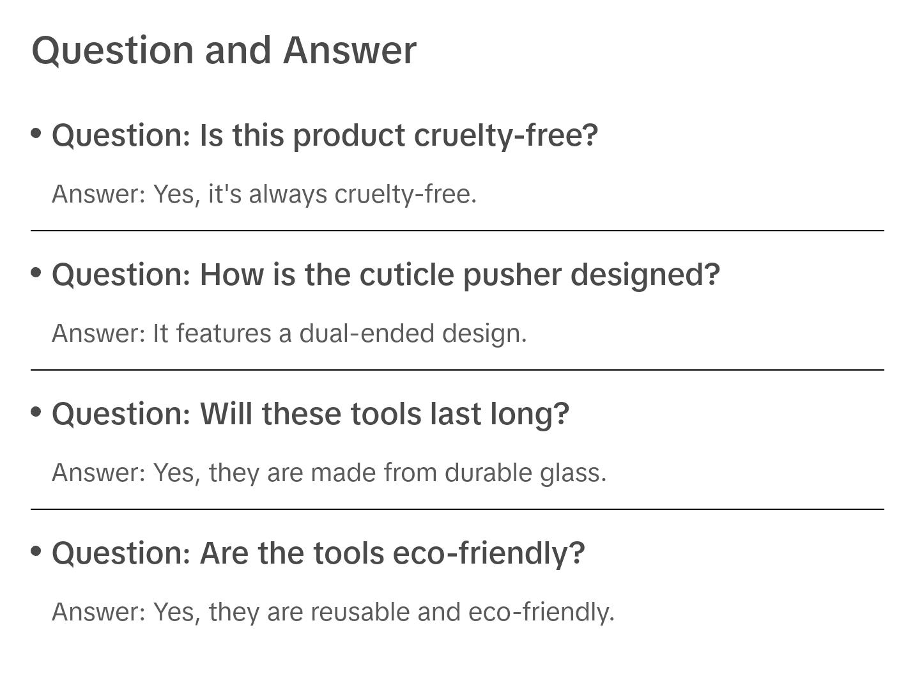The image size is (915, 685).
Task: Click the bullet beside the cruelty-free question
Action: click(x=36, y=134)
